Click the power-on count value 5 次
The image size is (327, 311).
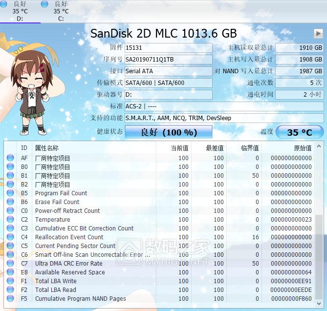(x=300, y=83)
